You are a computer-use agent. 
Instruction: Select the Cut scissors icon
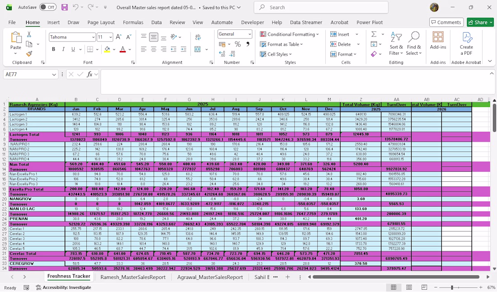pyautogui.click(x=29, y=34)
